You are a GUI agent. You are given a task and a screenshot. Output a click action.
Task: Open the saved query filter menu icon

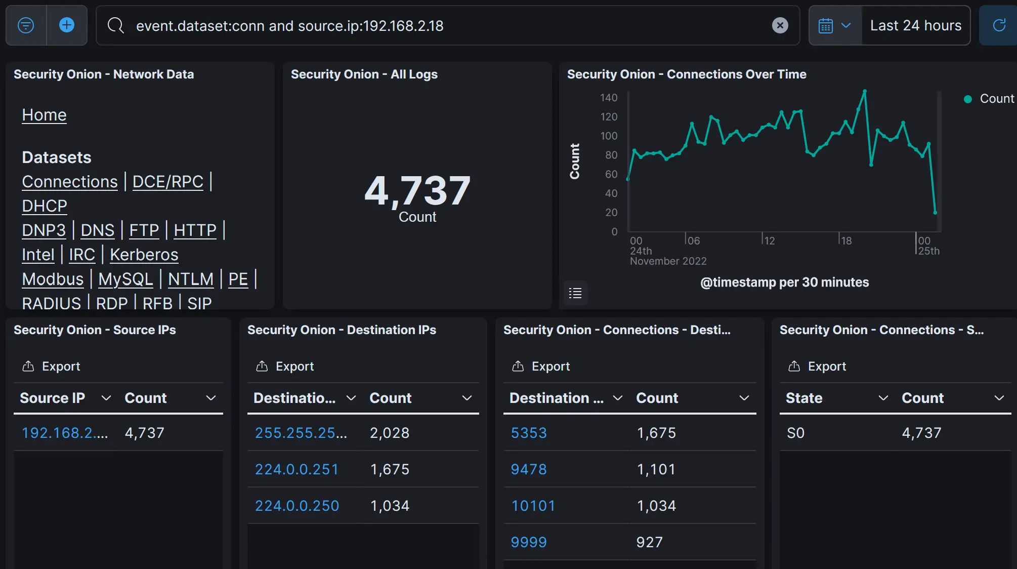click(x=26, y=25)
